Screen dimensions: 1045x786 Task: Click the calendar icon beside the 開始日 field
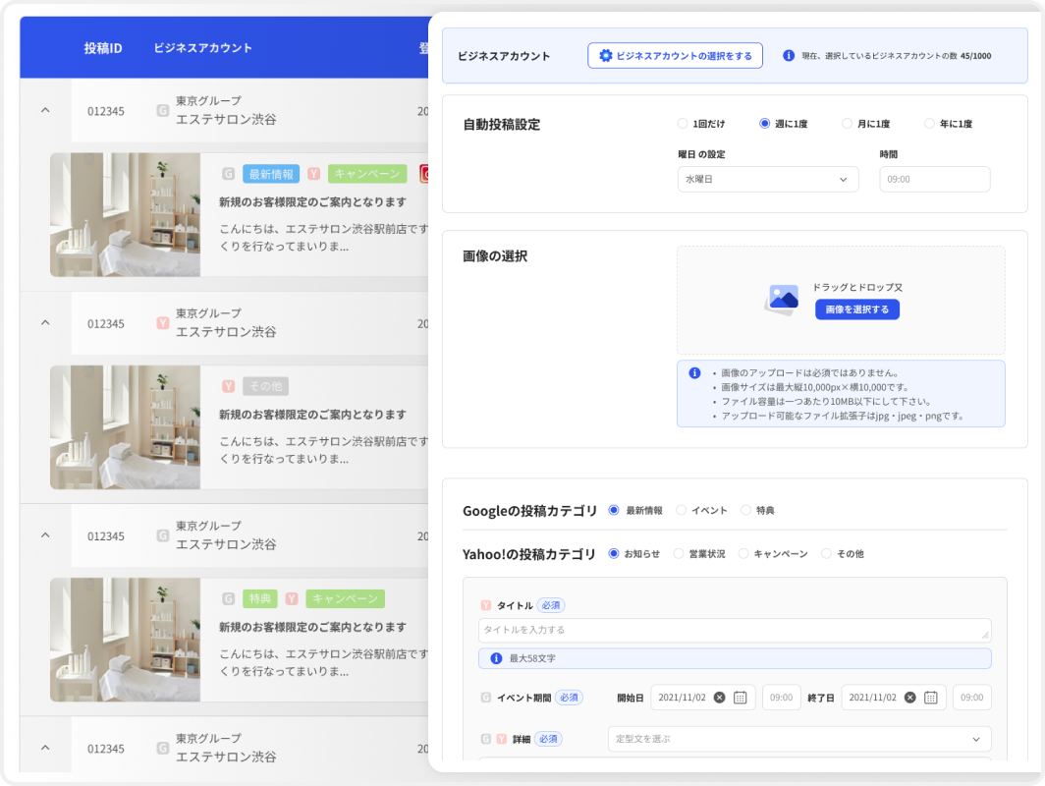tap(740, 698)
